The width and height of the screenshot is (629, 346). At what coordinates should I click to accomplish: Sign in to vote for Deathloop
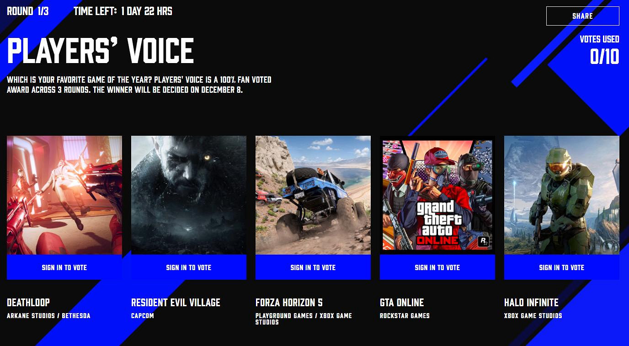[64, 267]
